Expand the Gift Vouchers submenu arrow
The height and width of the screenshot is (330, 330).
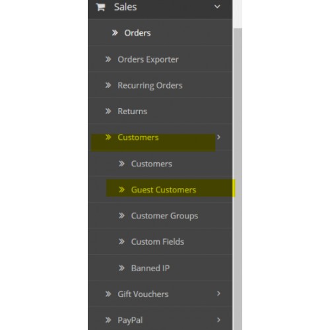pos(218,294)
